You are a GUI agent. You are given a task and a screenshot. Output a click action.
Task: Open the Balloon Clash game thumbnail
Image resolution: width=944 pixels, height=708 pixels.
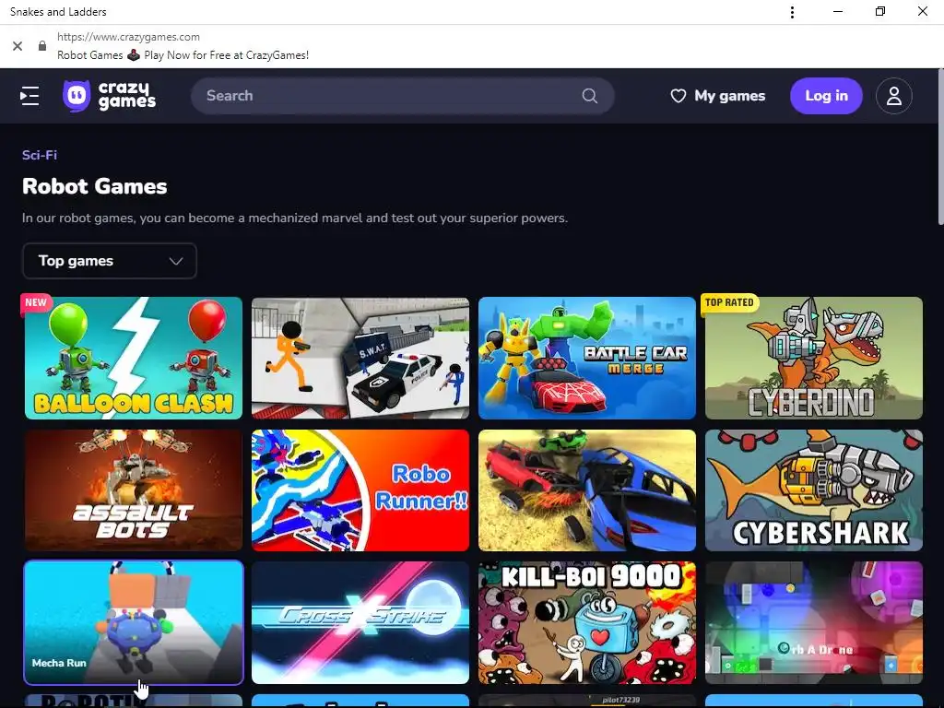[x=133, y=358]
